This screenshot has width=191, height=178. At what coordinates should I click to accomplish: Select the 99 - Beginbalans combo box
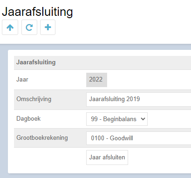117,119
